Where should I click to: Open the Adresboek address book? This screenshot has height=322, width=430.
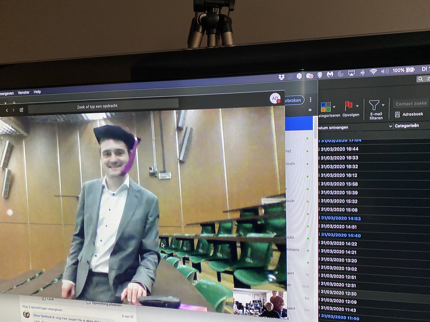(409, 114)
